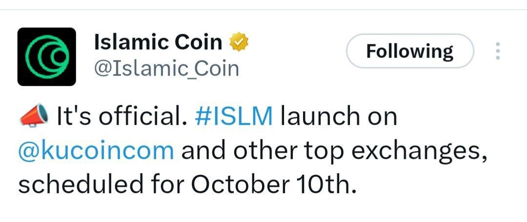Click the Islamic Coin display name
Screen dimensions: 527x222
pyautogui.click(x=157, y=43)
